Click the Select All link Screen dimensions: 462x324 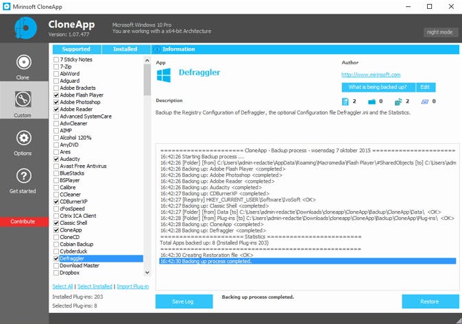click(62, 286)
